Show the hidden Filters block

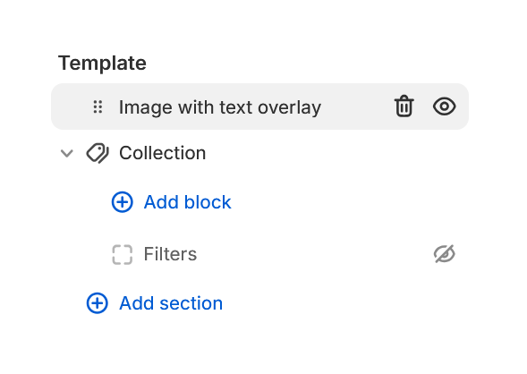[445, 254]
